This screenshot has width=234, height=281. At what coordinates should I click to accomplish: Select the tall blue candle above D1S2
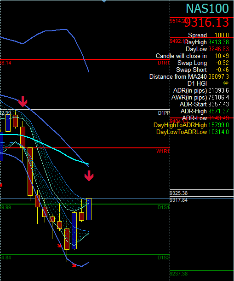pyautogui.click(x=74, y=231)
